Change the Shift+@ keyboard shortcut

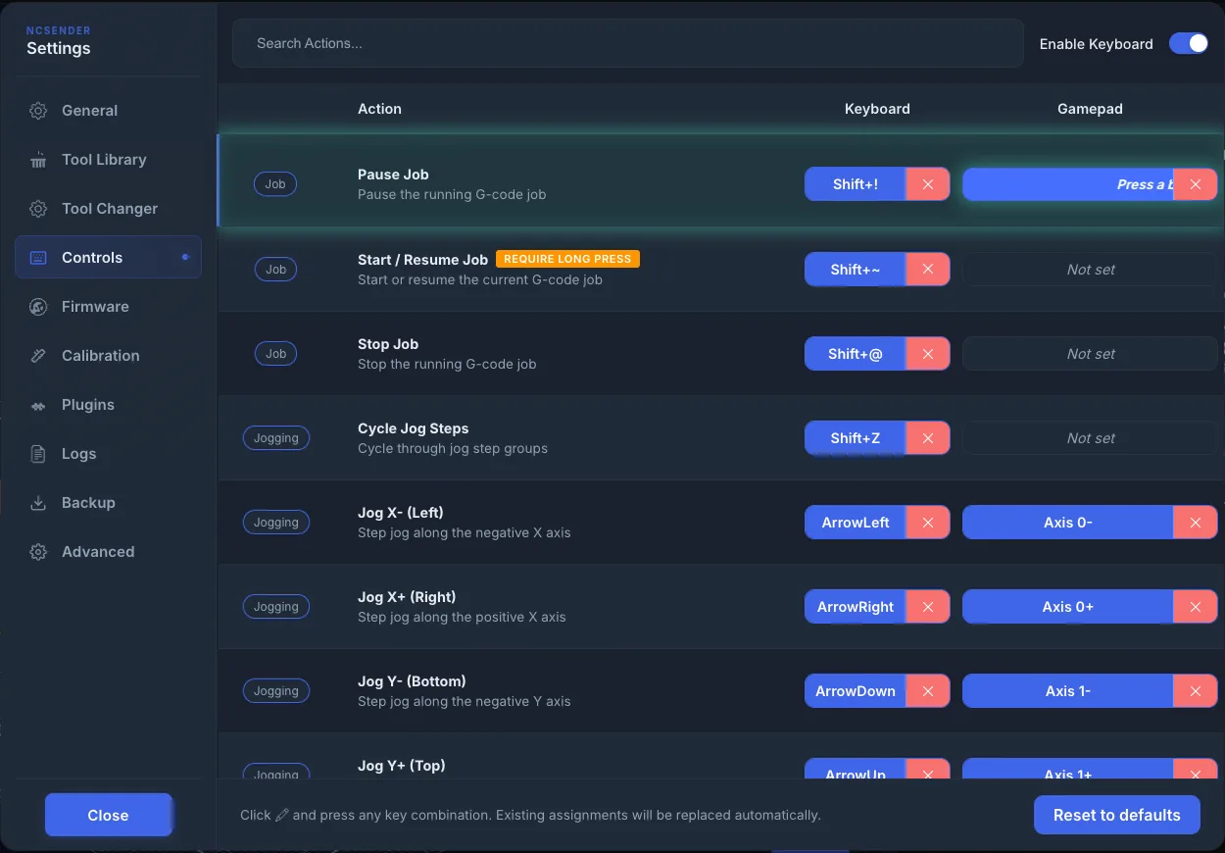point(856,354)
